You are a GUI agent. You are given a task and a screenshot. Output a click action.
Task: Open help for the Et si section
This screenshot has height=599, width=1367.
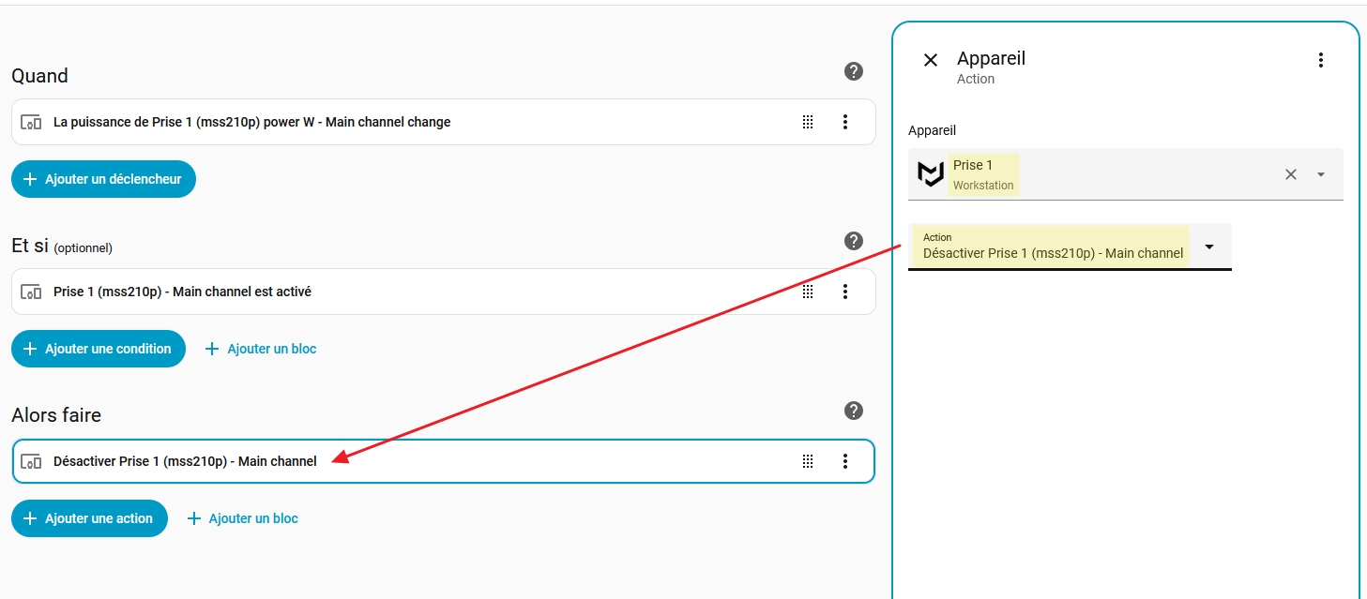[x=853, y=241]
